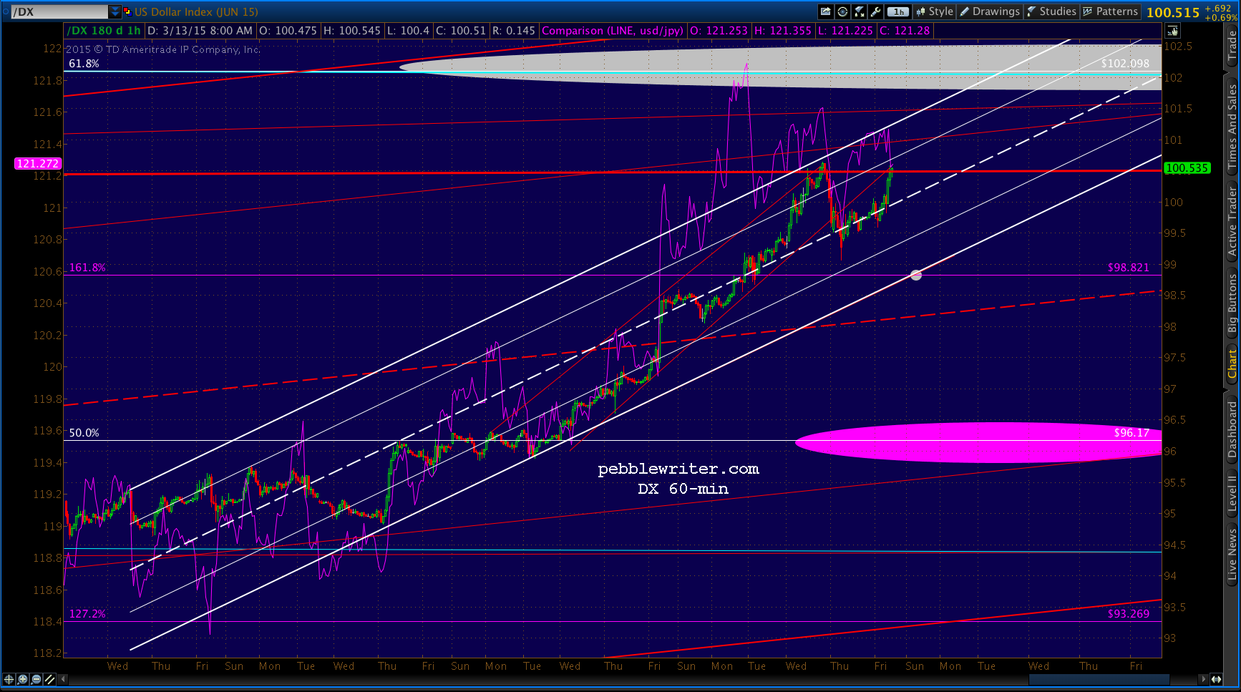Click the US Dollar Index (JUN 15) title
This screenshot has width=1241, height=692.
(196, 11)
